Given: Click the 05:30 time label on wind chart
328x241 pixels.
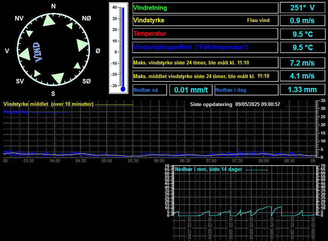Looking at the screenshot, I should [x=133, y=161].
